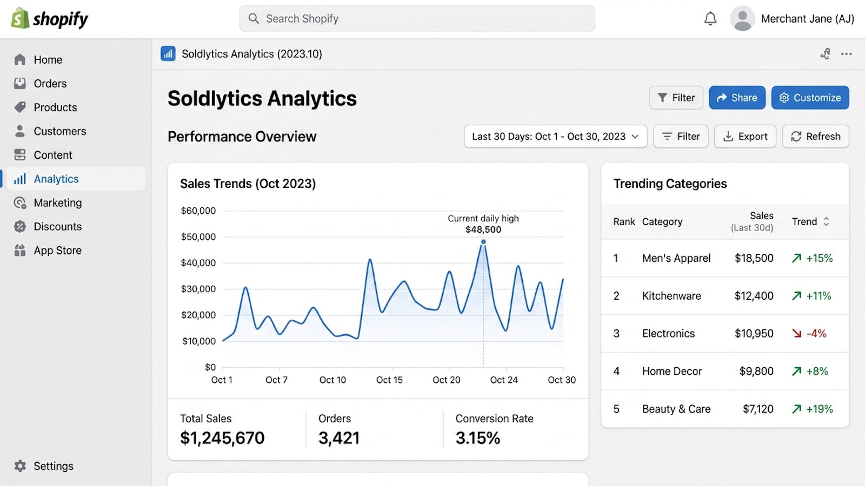Click the blue Share button

pos(737,98)
